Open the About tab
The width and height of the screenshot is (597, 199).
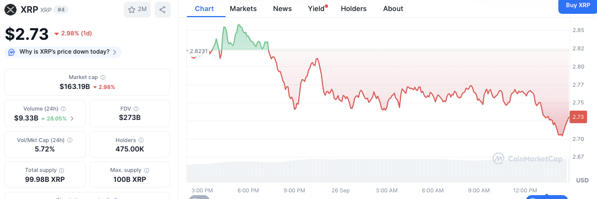pos(393,8)
